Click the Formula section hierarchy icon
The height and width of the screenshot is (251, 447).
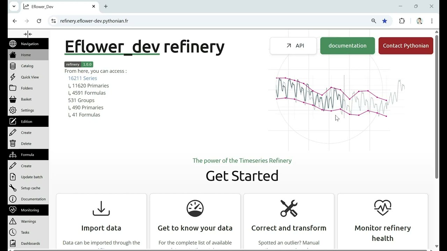pyautogui.click(x=13, y=154)
